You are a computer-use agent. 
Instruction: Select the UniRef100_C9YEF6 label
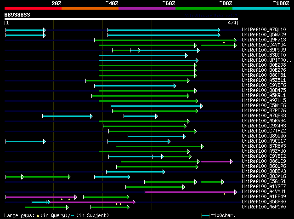tap(264, 85)
